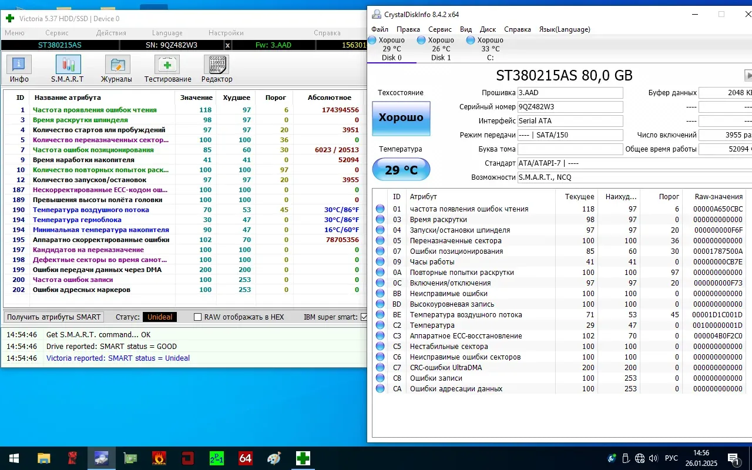
Task: Click the red Kingston taskbar icon
Action: 72,458
